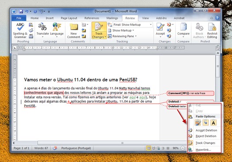Click the Language globe icon
Screen dimensions: 232x162
click(57, 27)
